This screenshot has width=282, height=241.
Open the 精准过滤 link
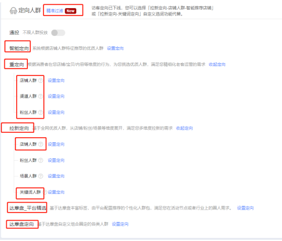(55, 11)
